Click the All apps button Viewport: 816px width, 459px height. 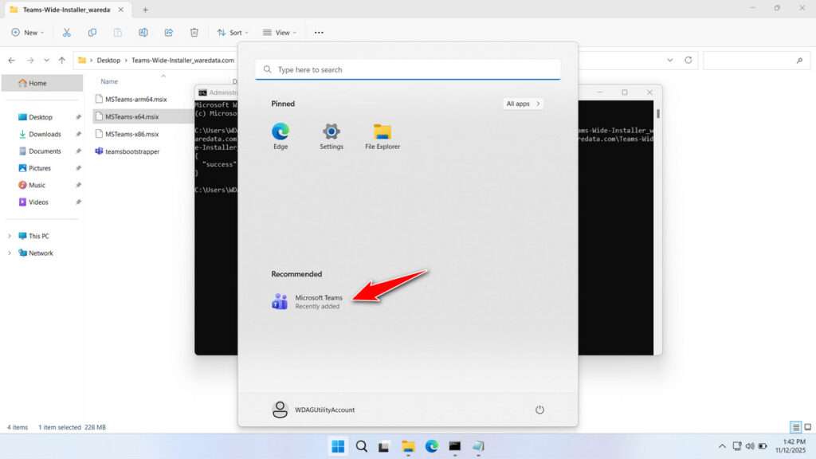point(522,103)
